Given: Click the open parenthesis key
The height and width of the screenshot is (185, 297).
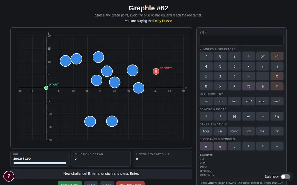Looking at the screenshot, I should pos(263,66).
